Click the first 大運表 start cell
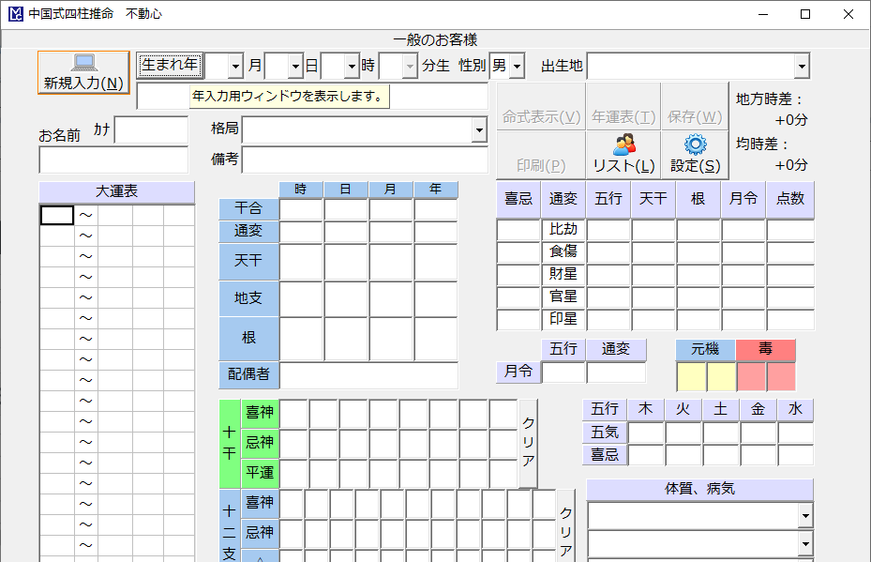 coord(56,215)
